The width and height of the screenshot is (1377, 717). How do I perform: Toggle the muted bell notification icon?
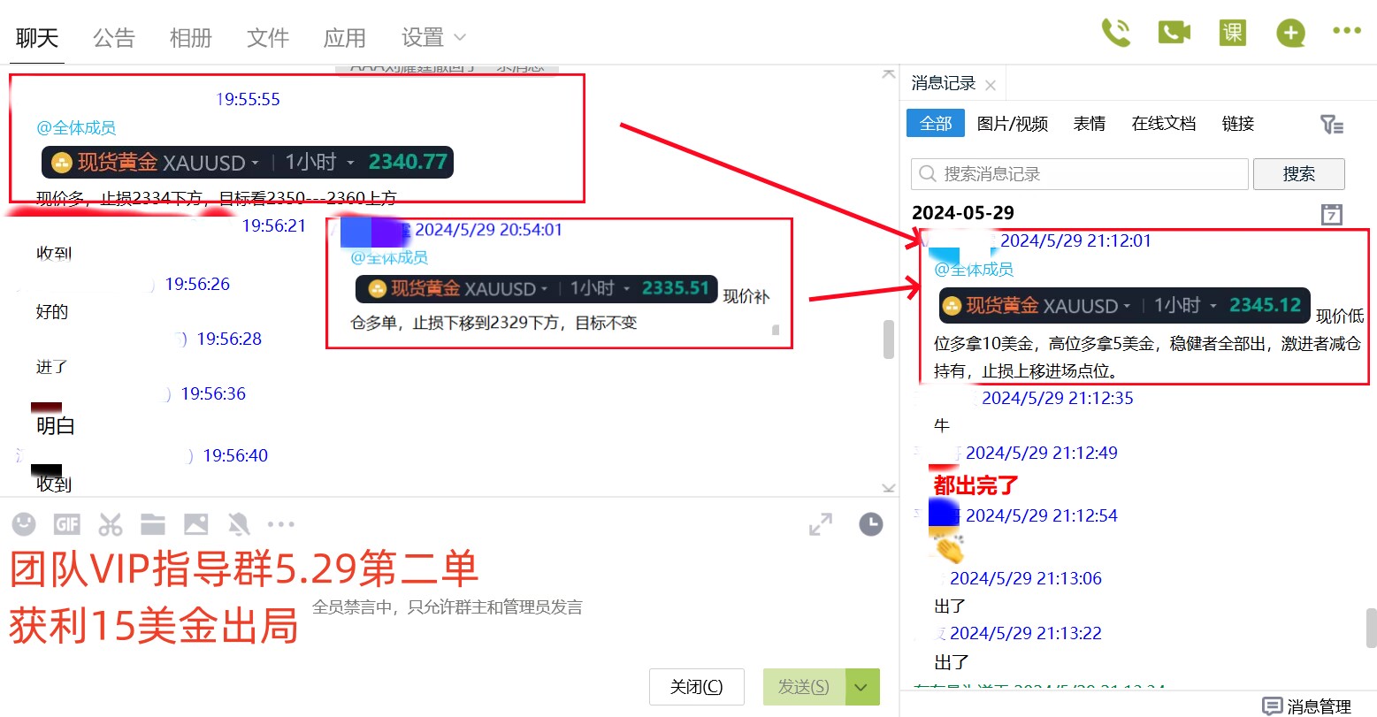239,524
